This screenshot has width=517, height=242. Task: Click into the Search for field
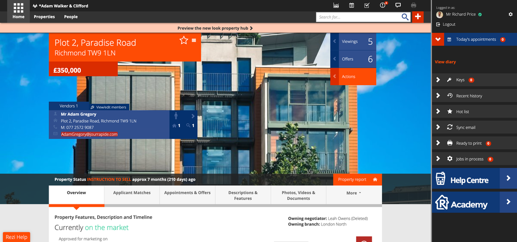pyautogui.click(x=358, y=17)
